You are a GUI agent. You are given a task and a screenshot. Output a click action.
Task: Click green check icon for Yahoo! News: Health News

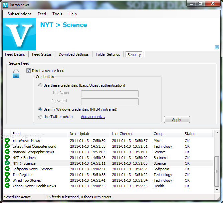(x=7, y=186)
